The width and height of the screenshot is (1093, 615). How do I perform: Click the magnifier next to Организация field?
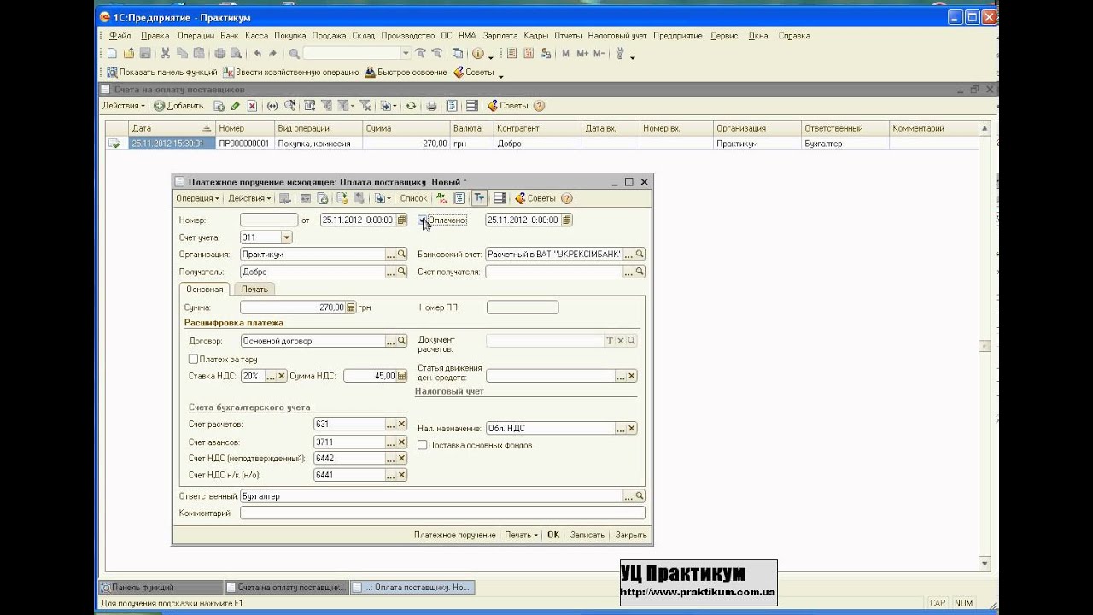click(401, 254)
